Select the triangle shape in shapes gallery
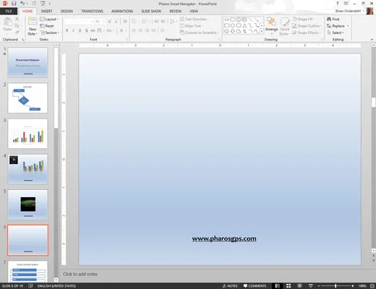 click(x=244, y=25)
